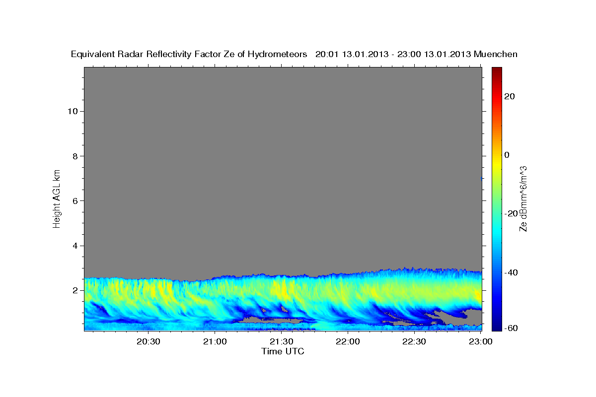This screenshot has width=596, height=397.
Task: Click the colorbar value 0
Action: pos(508,155)
